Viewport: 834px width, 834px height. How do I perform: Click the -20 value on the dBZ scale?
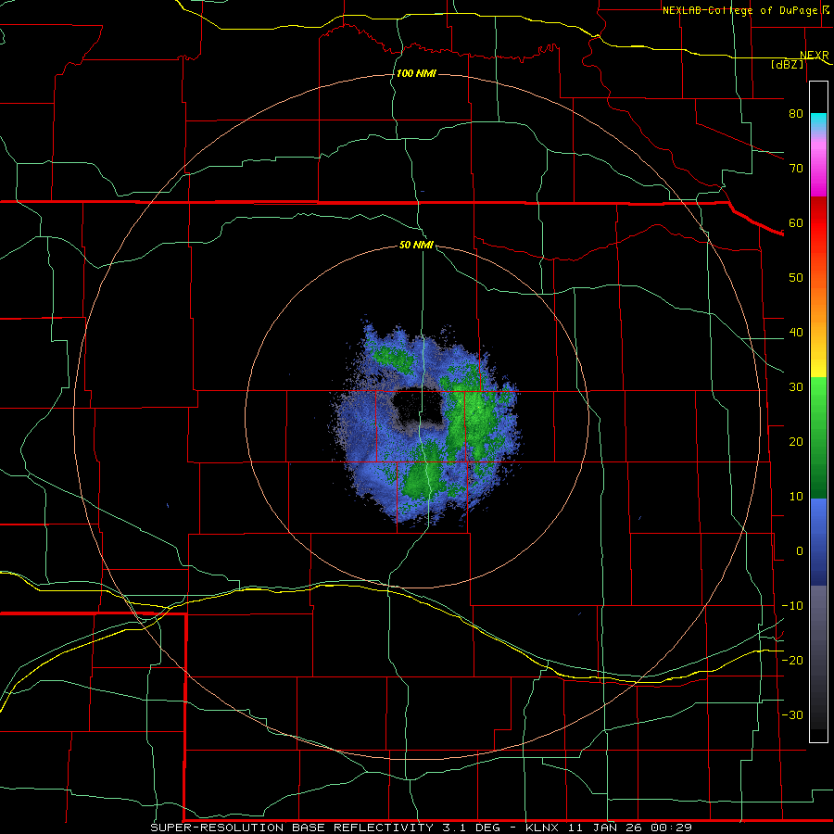coord(792,660)
